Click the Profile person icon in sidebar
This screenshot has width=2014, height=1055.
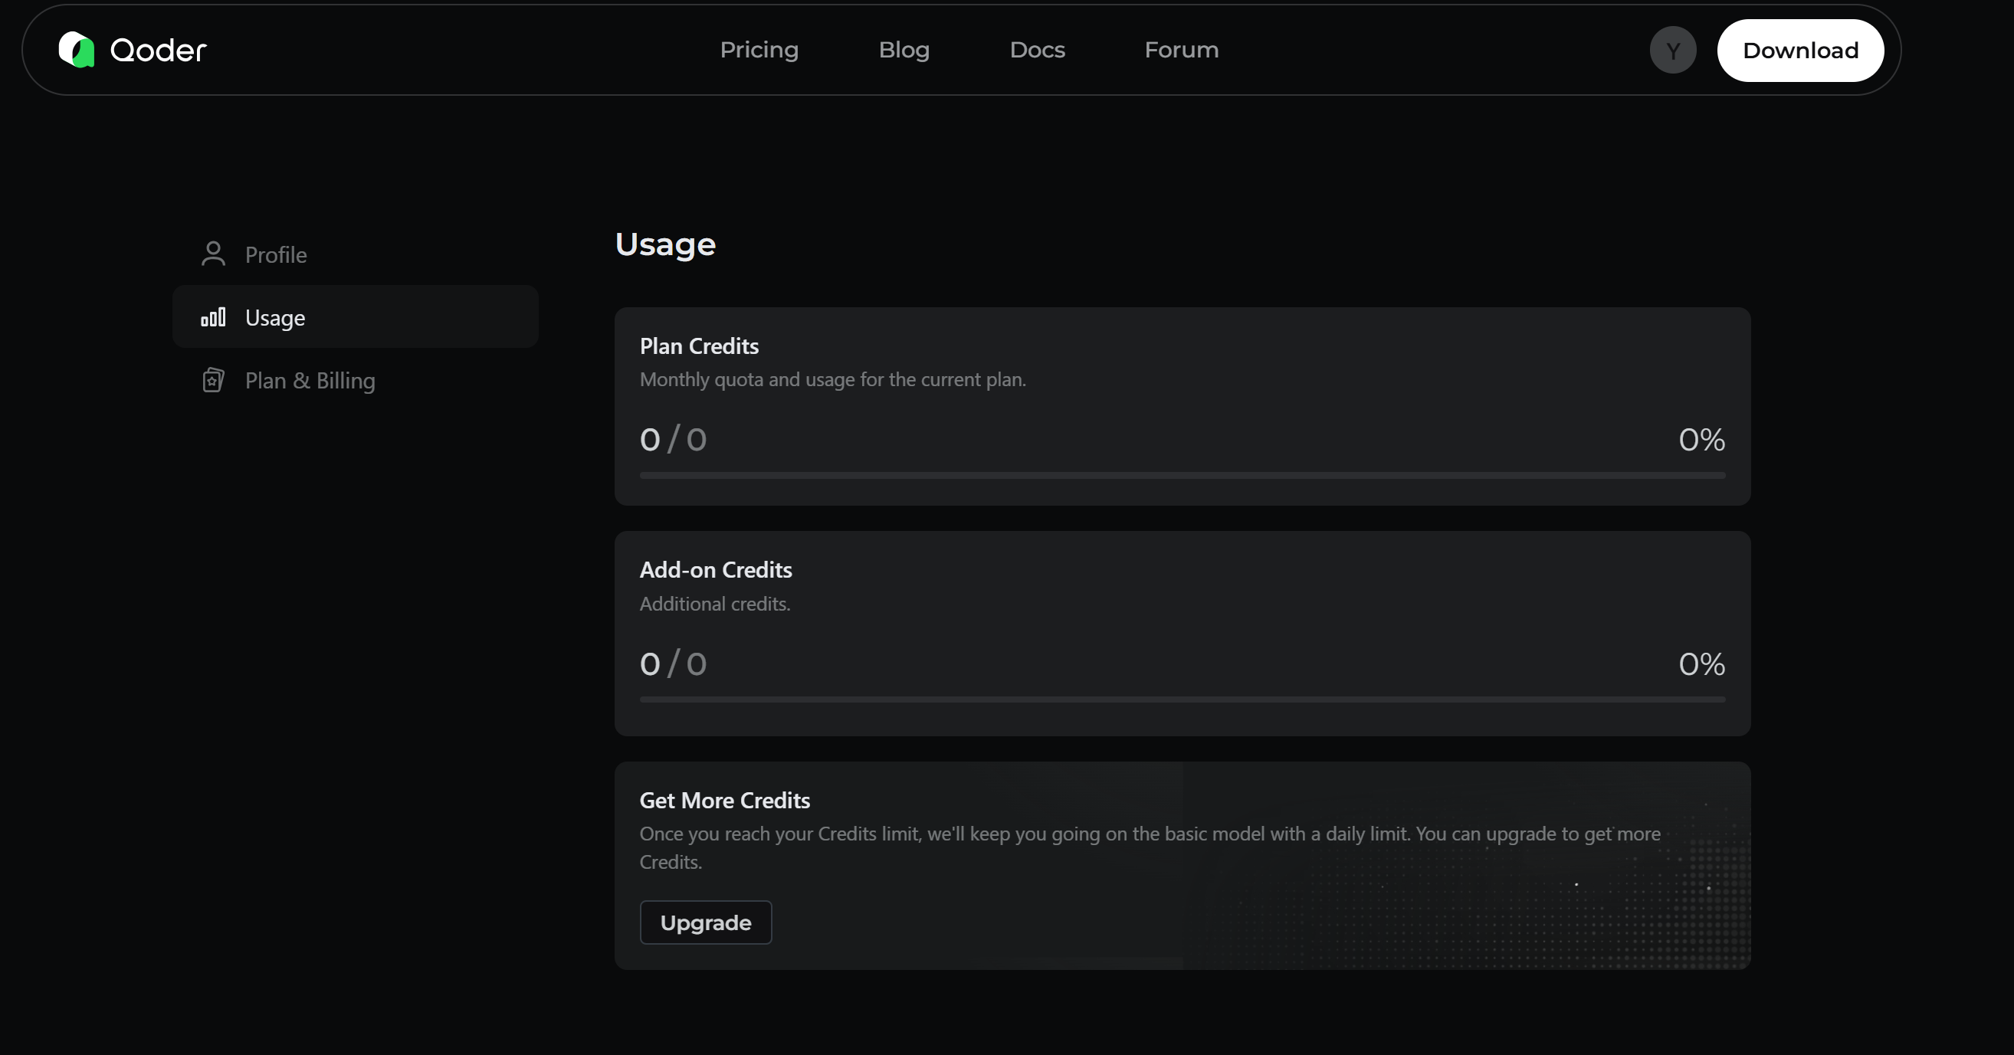[x=212, y=254]
